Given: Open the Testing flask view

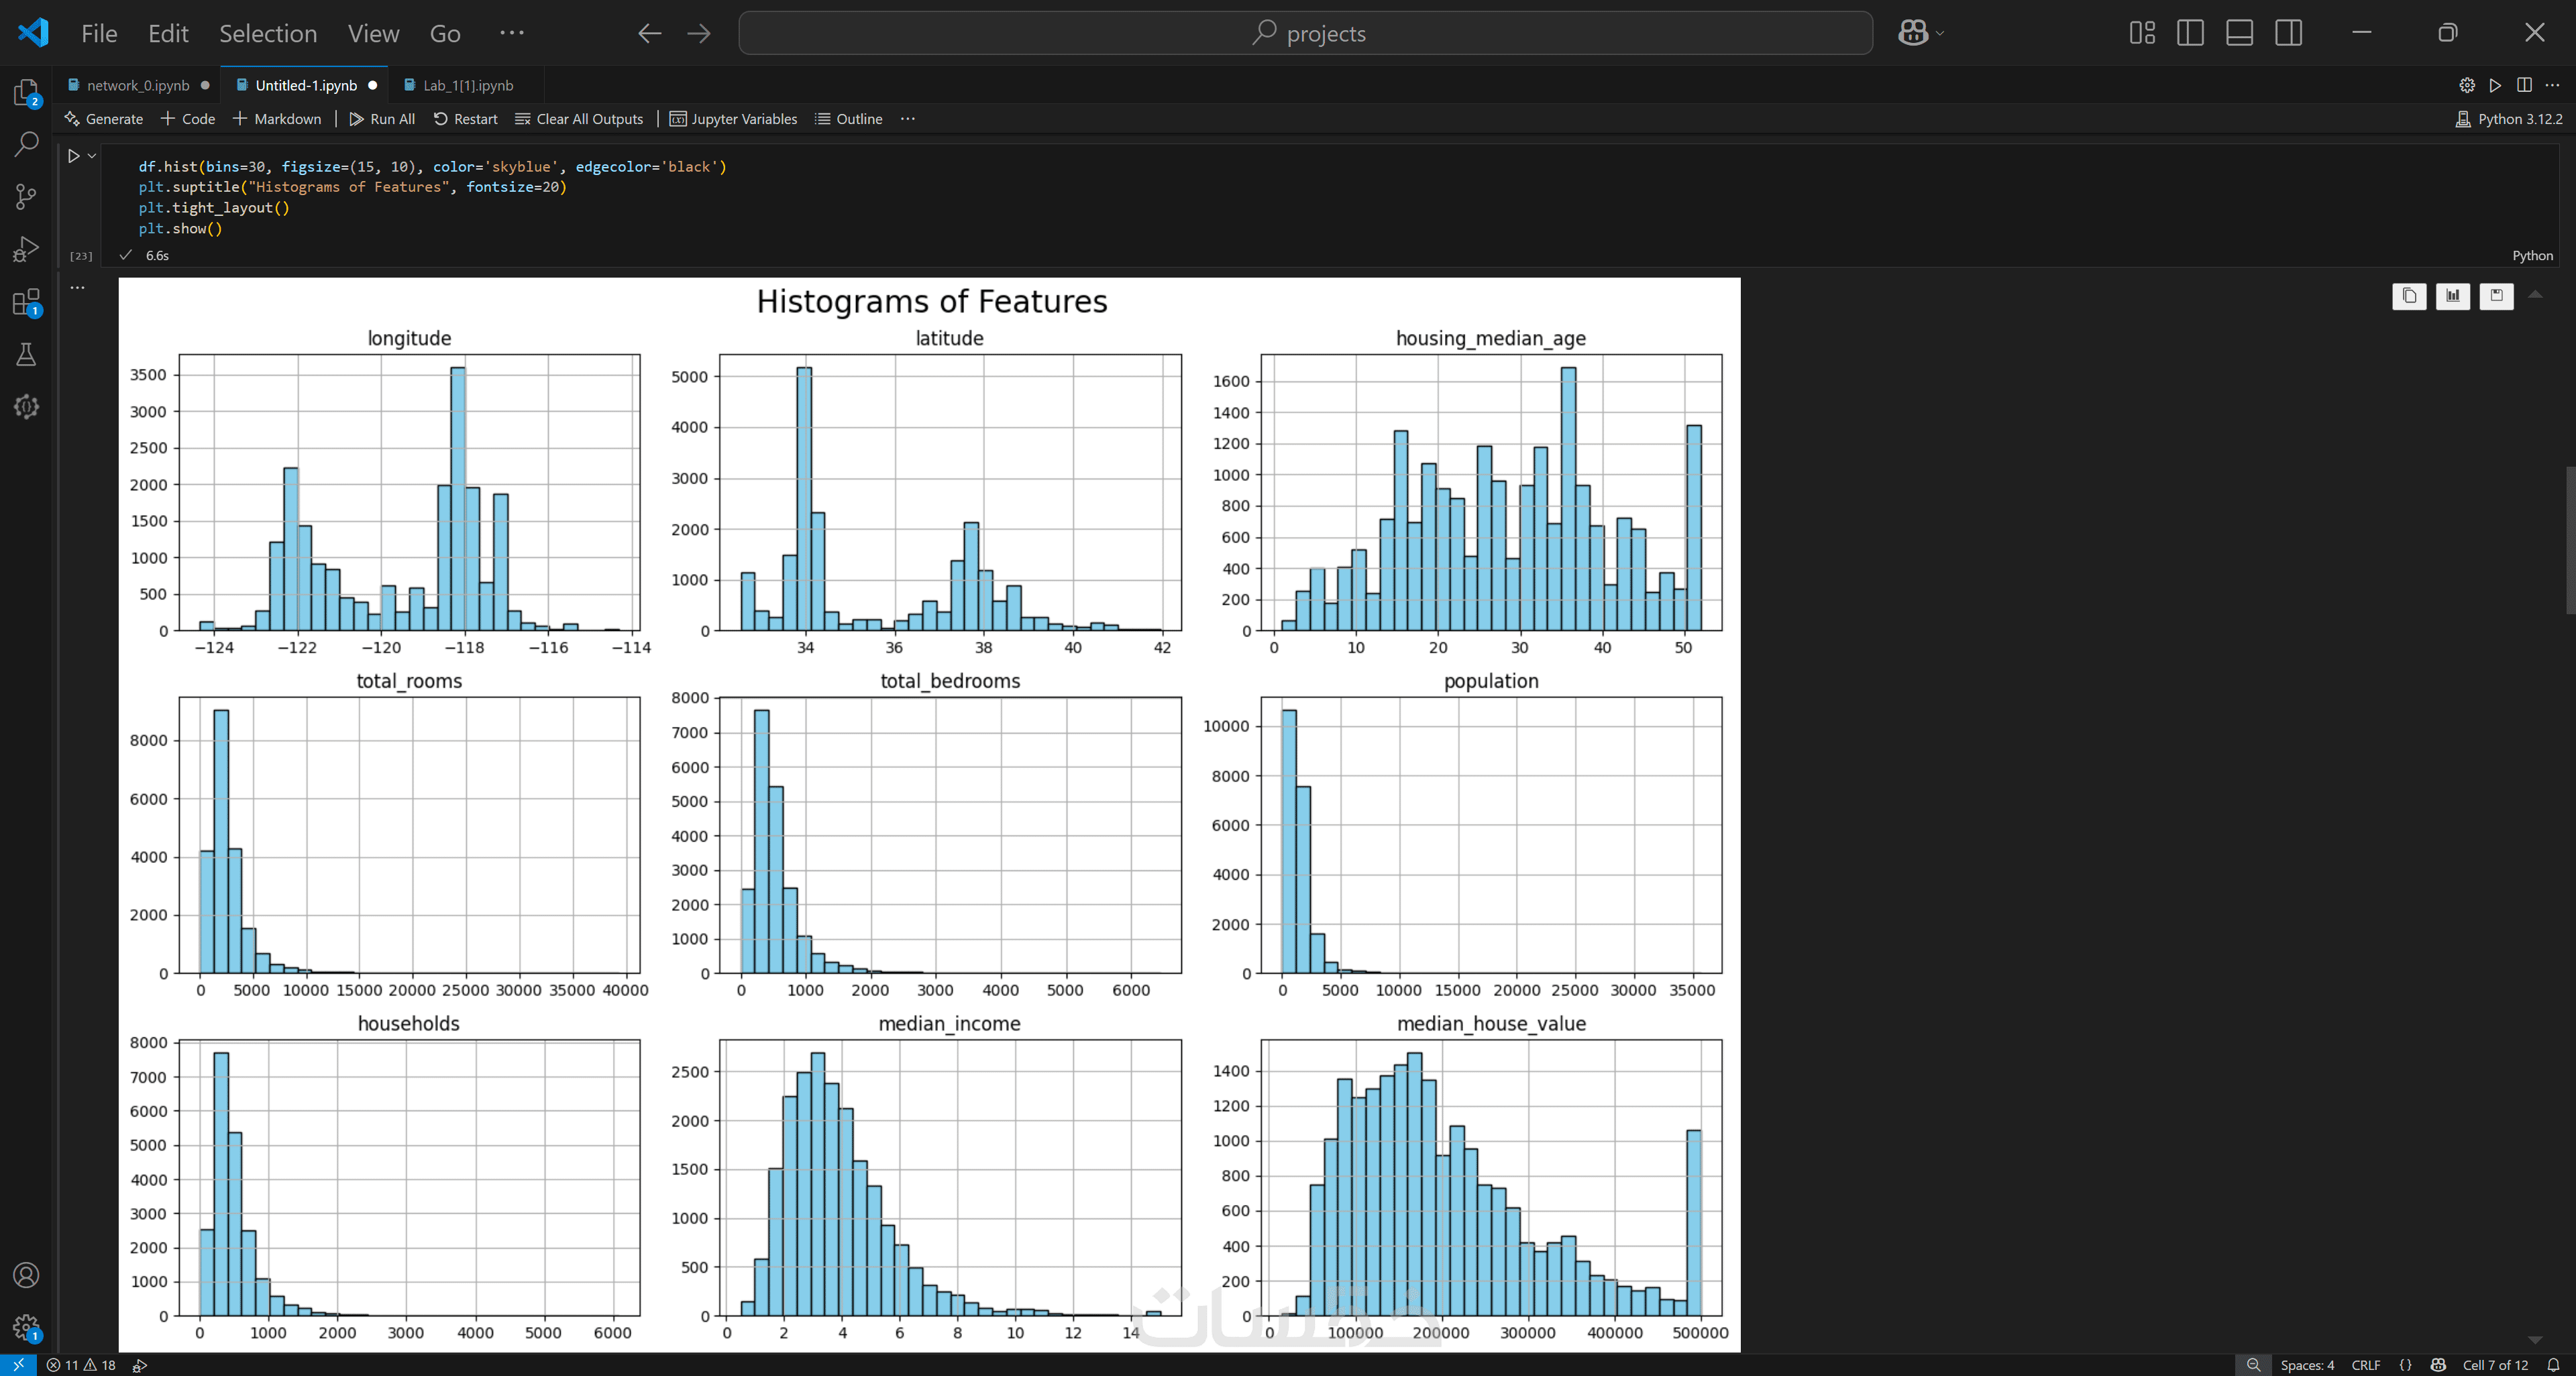Looking at the screenshot, I should click(26, 355).
